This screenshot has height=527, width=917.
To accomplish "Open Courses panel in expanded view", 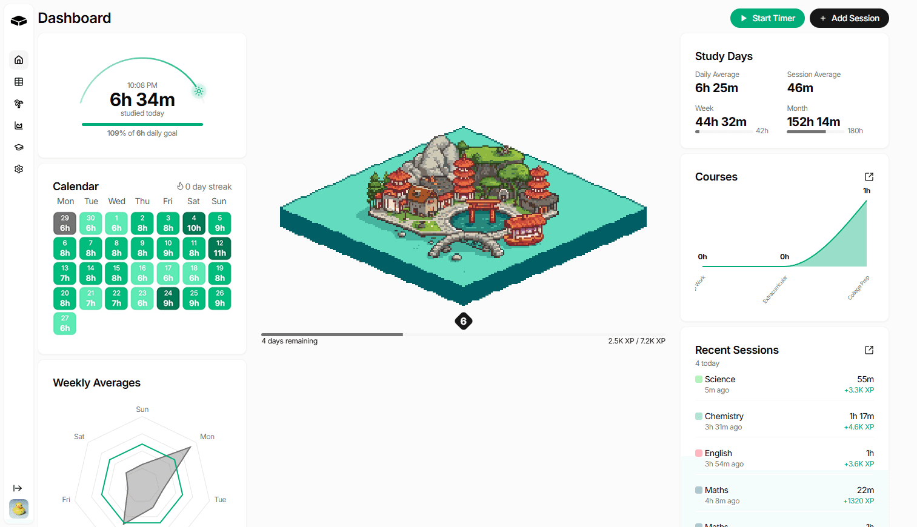I will click(869, 177).
